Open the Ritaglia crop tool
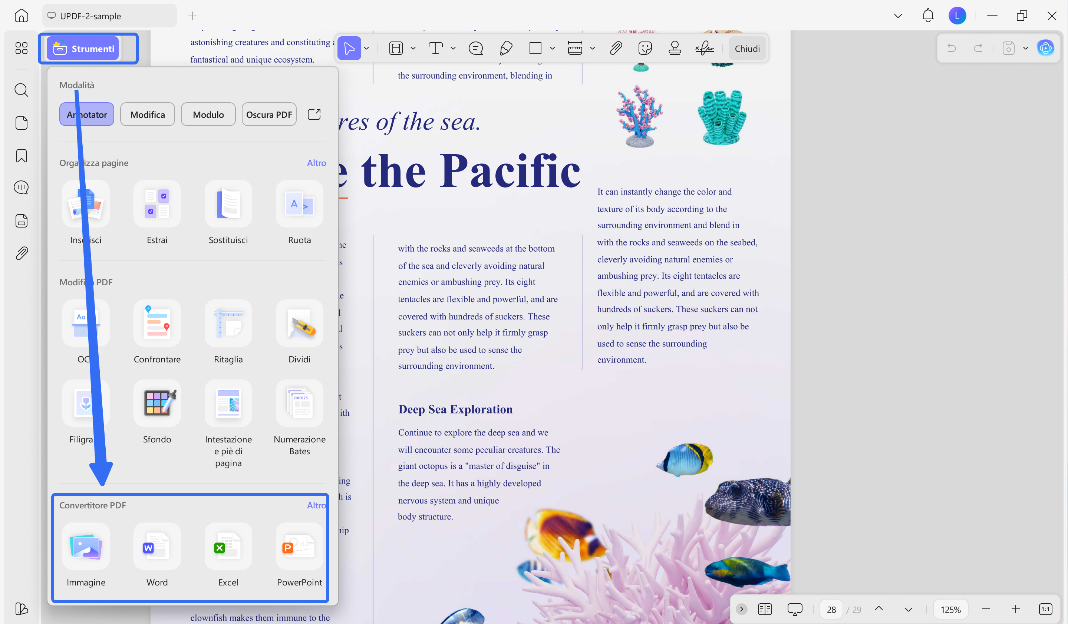The height and width of the screenshot is (624, 1068). click(x=228, y=332)
